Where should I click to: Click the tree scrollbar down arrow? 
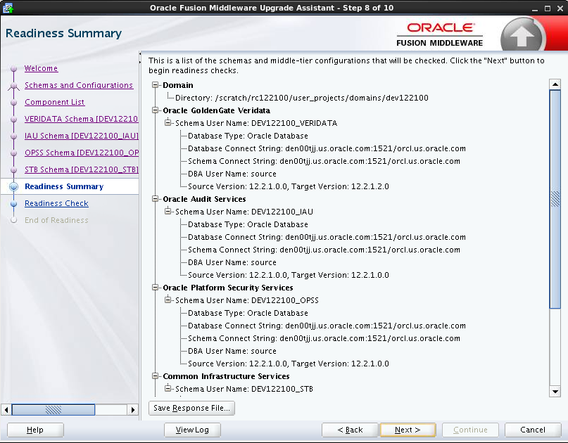(x=555, y=391)
